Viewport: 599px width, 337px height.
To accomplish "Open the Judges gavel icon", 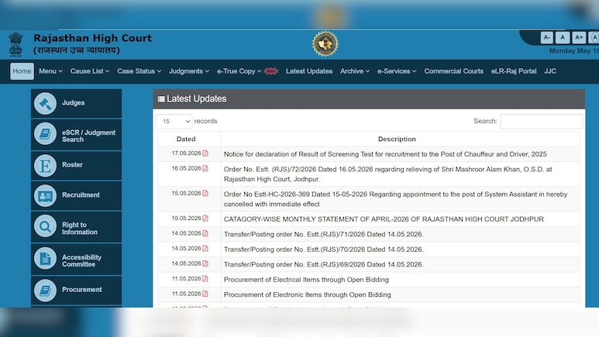I will point(45,103).
